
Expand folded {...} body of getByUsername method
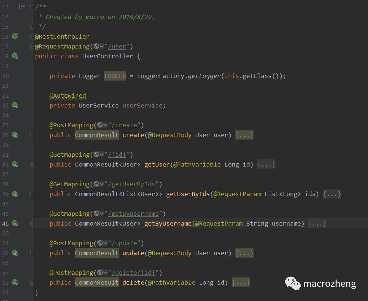(317, 223)
